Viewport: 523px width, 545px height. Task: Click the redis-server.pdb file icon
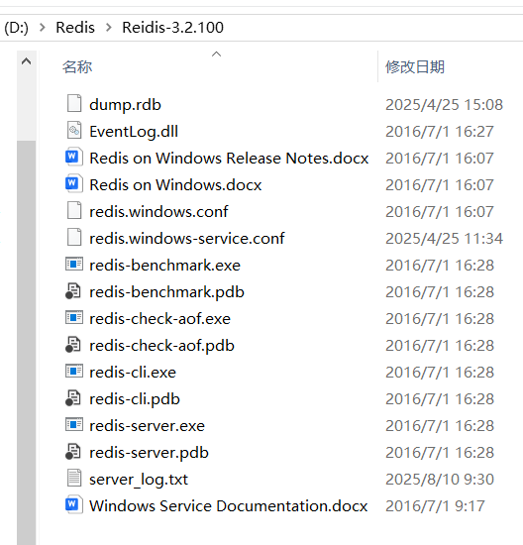click(73, 452)
